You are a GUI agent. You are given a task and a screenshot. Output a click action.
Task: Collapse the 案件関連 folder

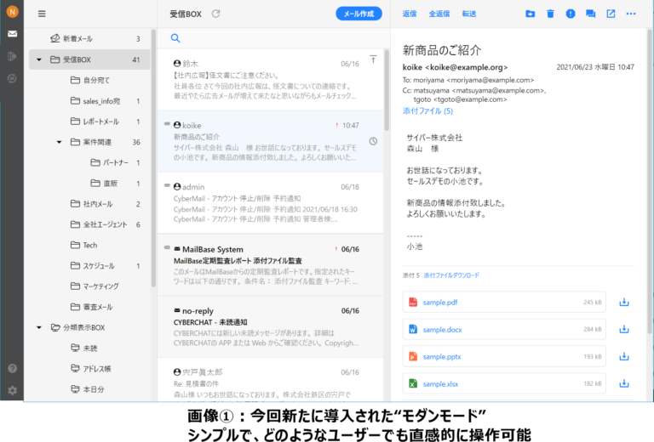point(60,142)
